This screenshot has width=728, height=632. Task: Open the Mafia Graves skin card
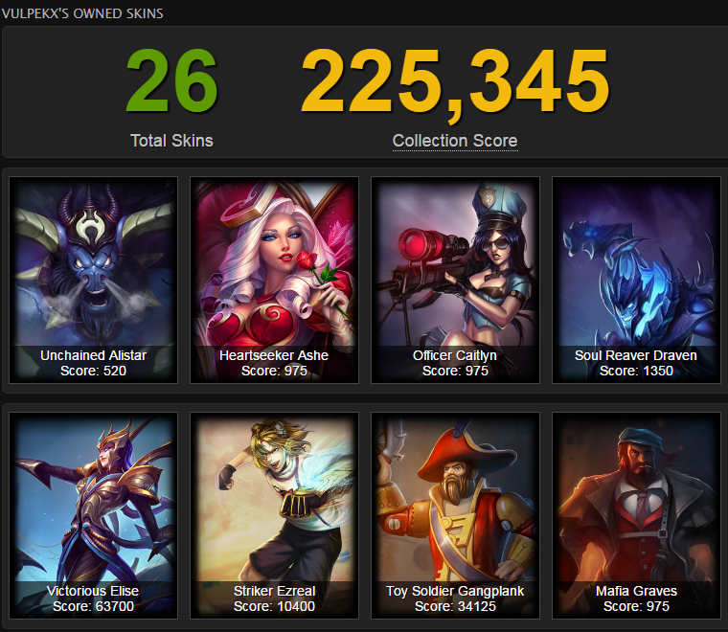click(637, 515)
